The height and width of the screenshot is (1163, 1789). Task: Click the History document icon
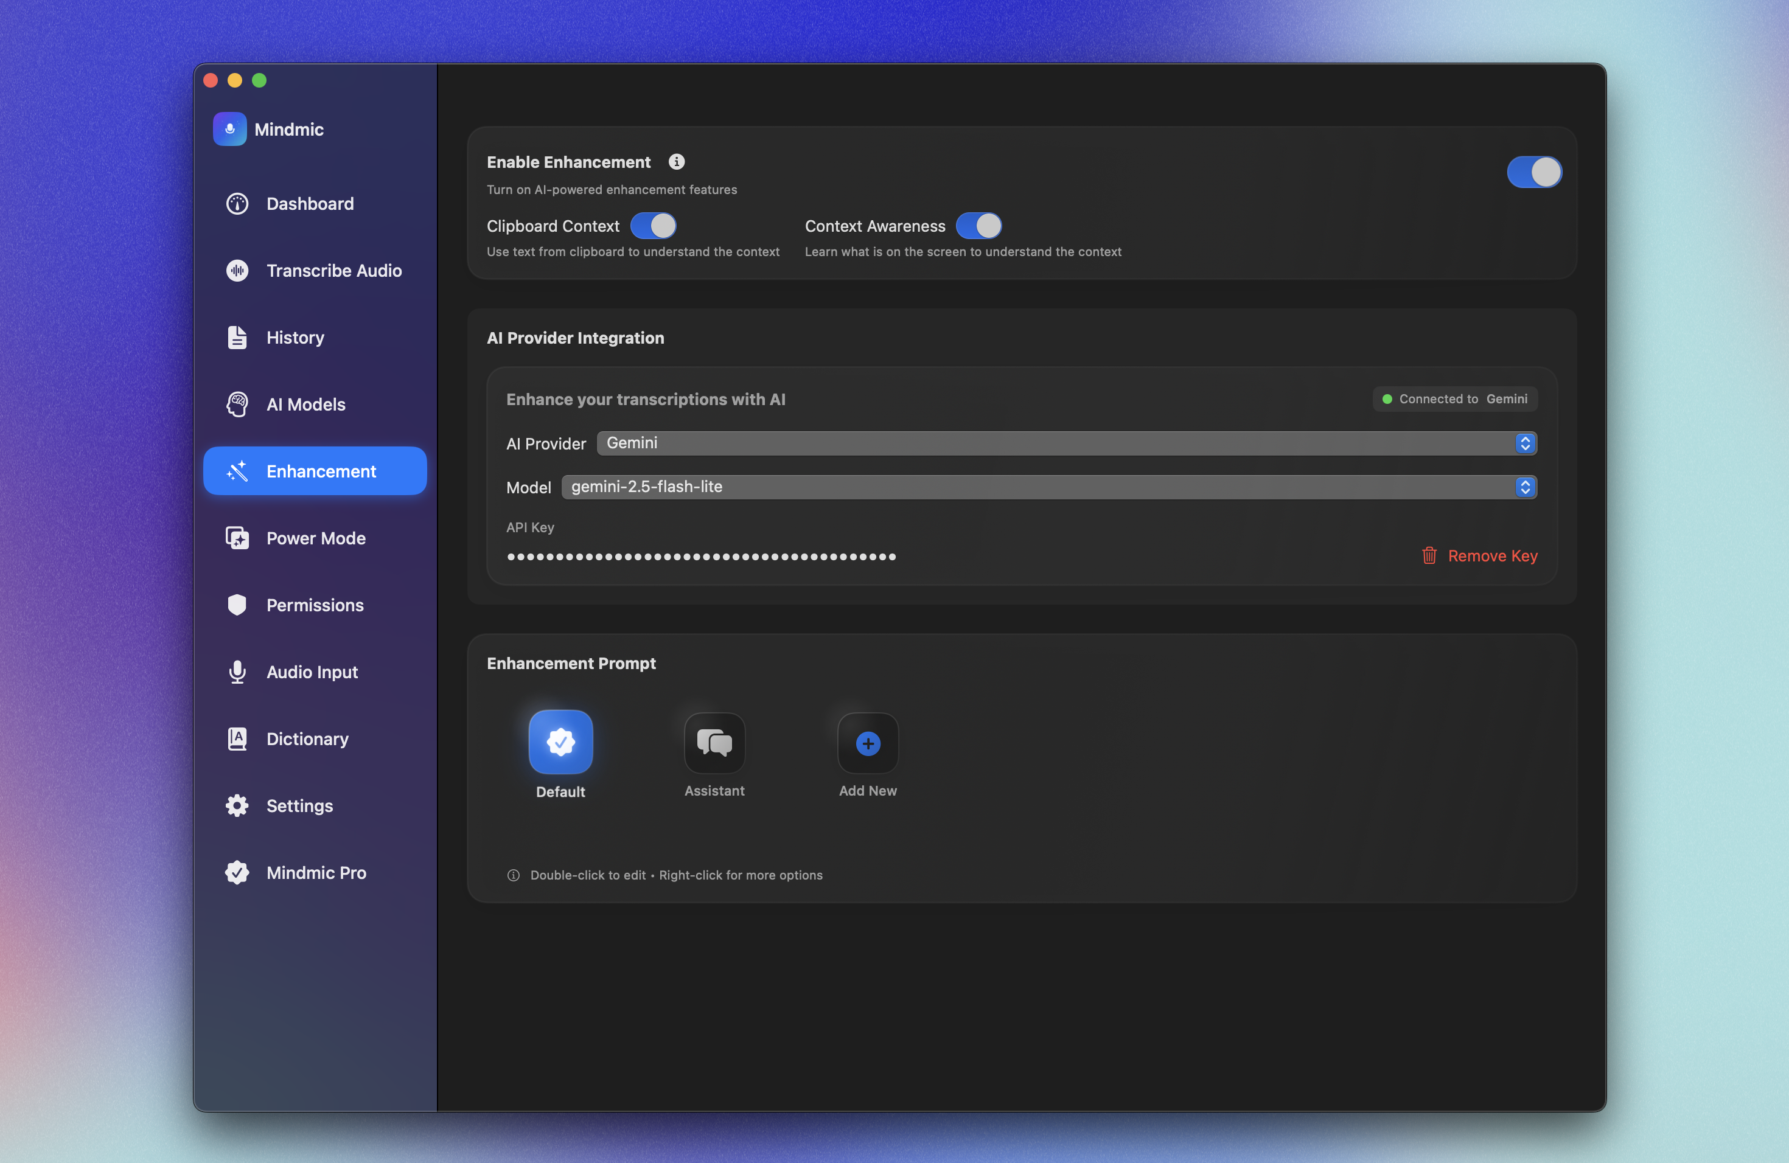[x=237, y=338]
